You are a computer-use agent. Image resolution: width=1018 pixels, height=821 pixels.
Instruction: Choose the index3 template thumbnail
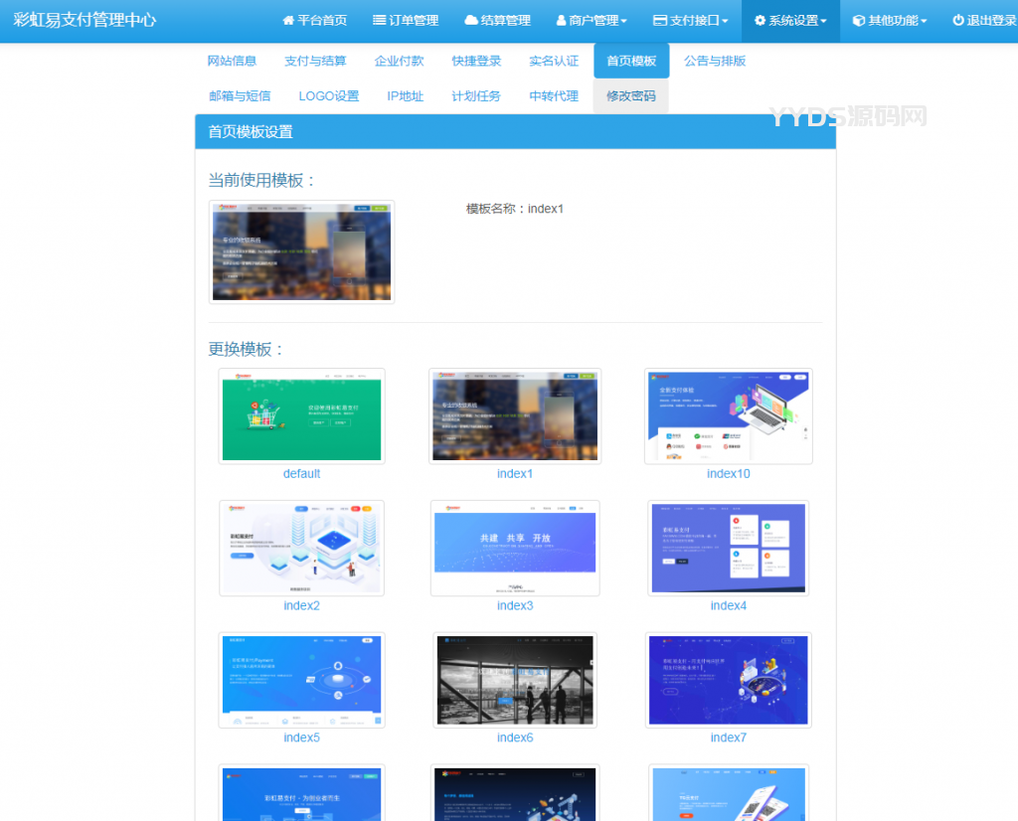[515, 548]
